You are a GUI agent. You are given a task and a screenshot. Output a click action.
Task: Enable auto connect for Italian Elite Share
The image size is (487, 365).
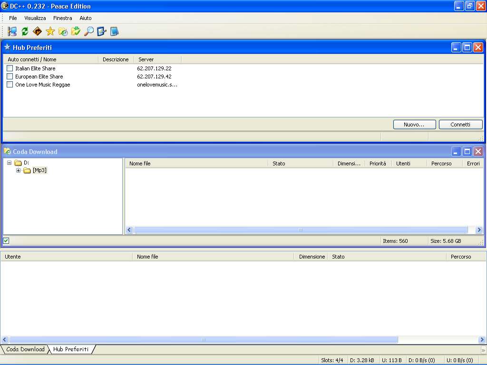pyautogui.click(x=10, y=68)
